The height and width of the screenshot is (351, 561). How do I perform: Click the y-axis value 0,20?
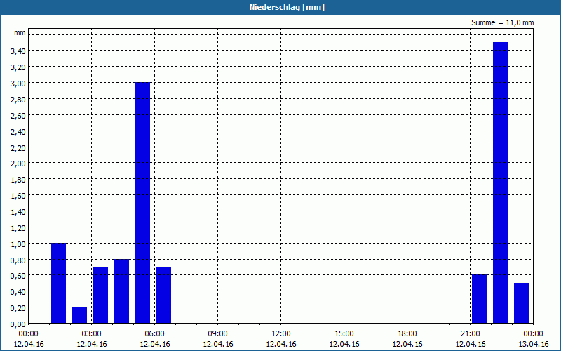pos(18,308)
